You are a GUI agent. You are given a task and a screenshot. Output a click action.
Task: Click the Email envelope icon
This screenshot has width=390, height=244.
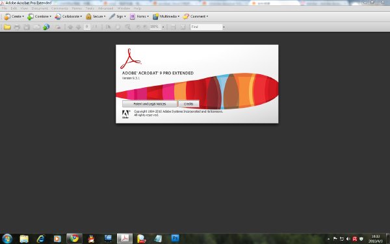click(36, 27)
